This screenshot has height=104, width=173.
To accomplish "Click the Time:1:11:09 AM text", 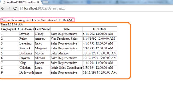I will point(12,24).
